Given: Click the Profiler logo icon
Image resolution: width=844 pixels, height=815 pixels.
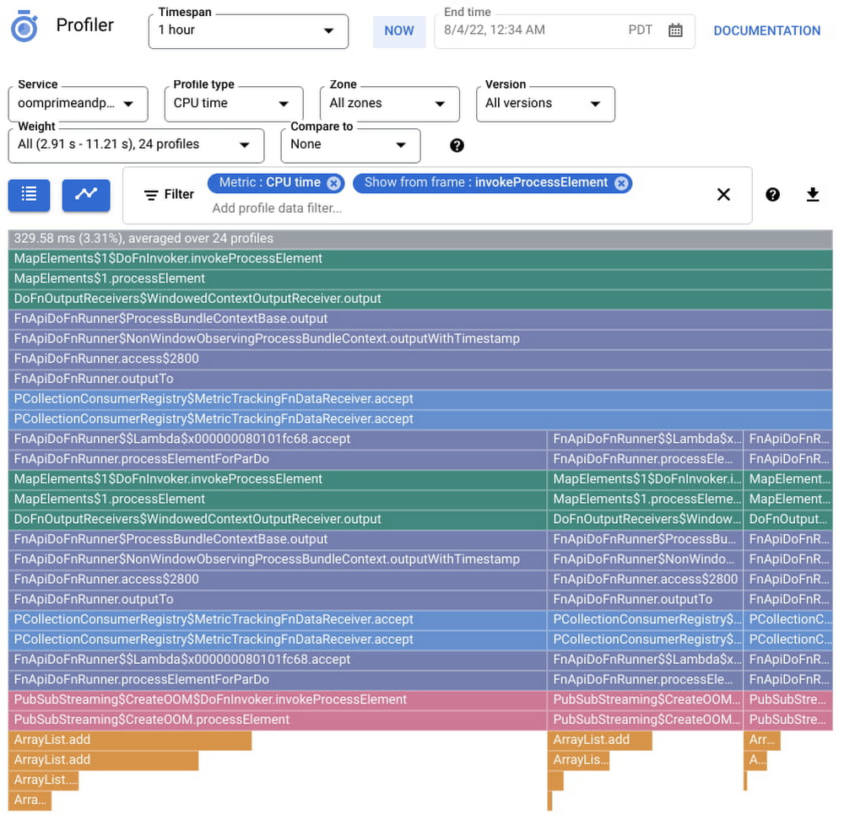Looking at the screenshot, I should pos(24,26).
